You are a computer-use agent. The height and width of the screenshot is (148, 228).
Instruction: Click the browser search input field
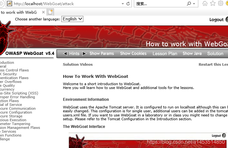(160, 4)
